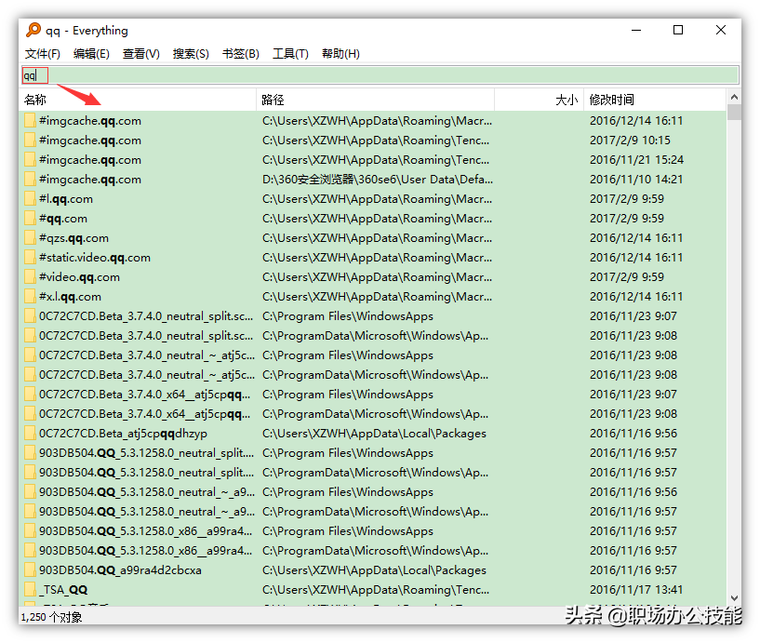Select the _TSA_QQ folder icon
This screenshot has height=643, width=760.
30,590
